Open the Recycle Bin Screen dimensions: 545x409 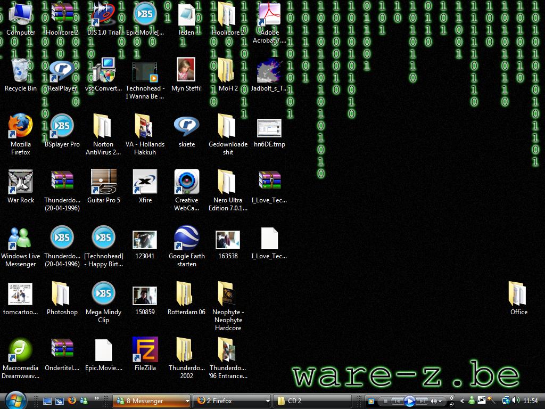[21, 75]
